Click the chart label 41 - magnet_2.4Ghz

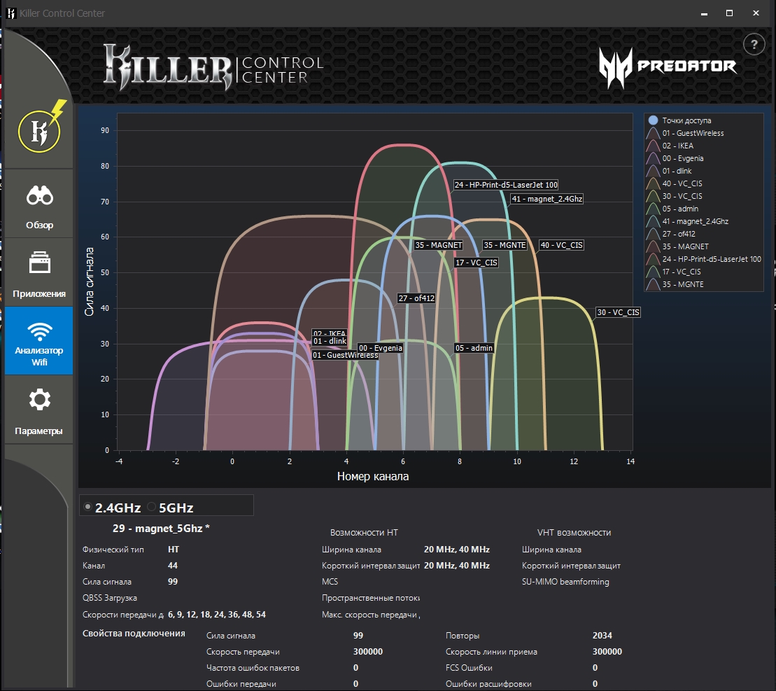547,199
